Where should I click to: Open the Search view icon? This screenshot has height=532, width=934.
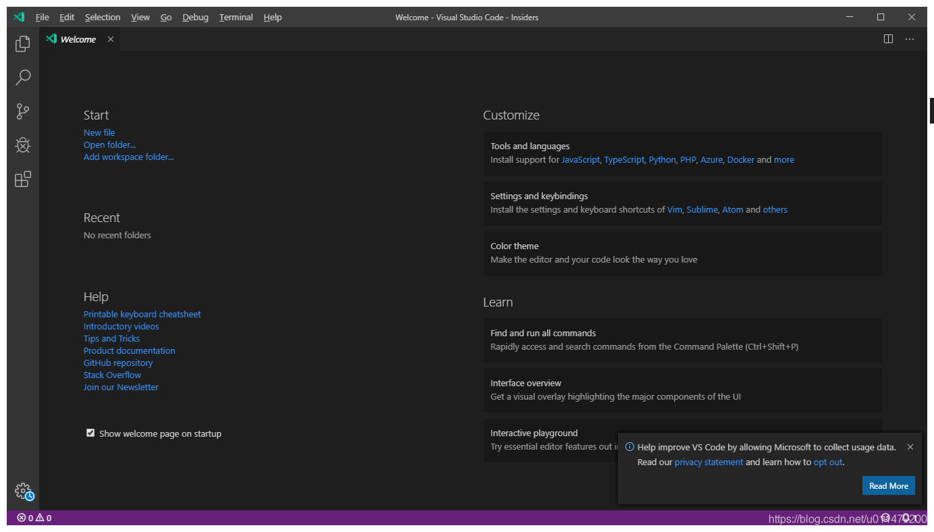[23, 78]
